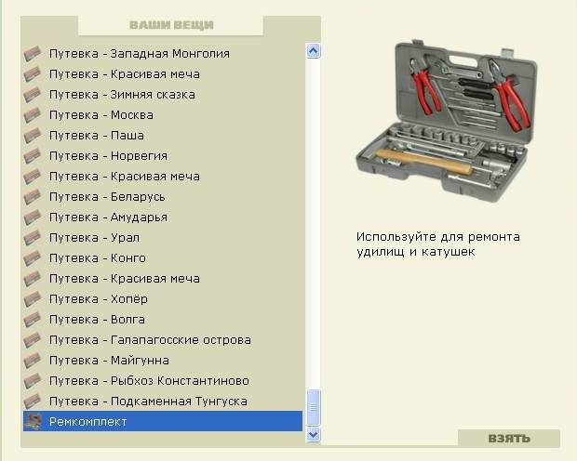577x461 pixels.
Task: Click ticket icon next to Урал
Action: [x=32, y=238]
